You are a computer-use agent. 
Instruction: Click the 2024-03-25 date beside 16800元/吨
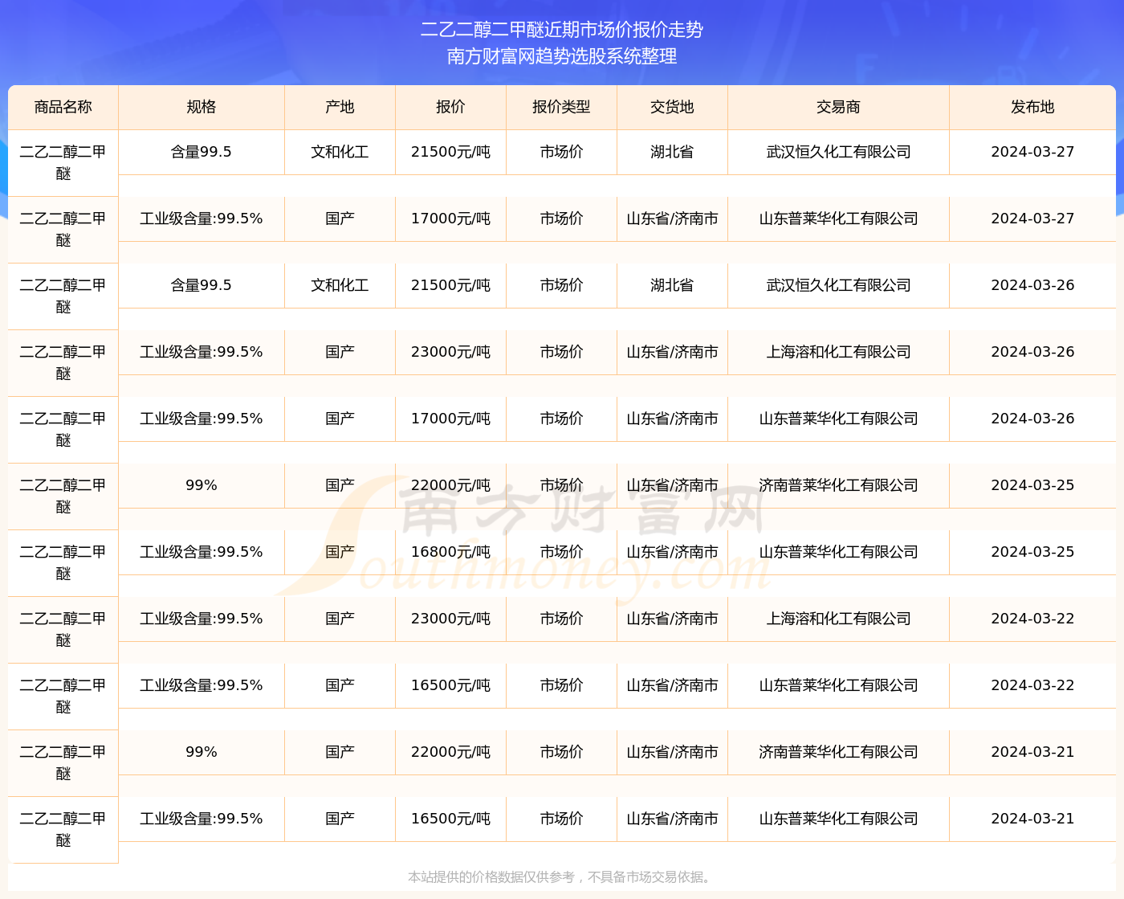tap(1032, 552)
